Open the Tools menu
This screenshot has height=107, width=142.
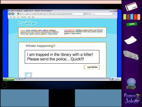[29, 17]
